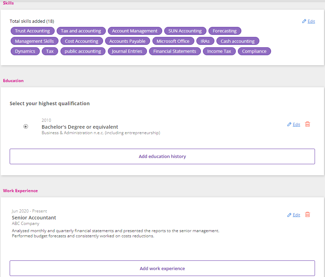
Task: Select the Accounts Payable skill tag
Action: pos(128,41)
